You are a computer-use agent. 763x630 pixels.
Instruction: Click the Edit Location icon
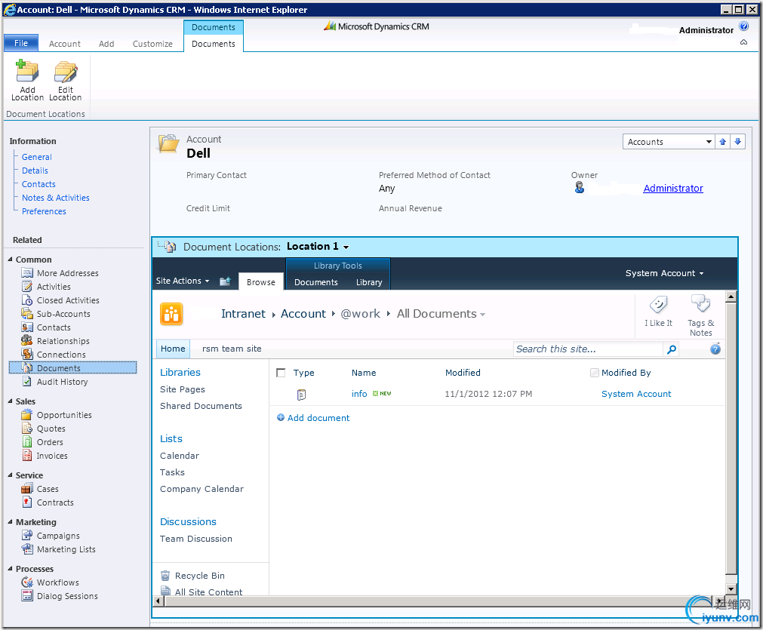[66, 71]
